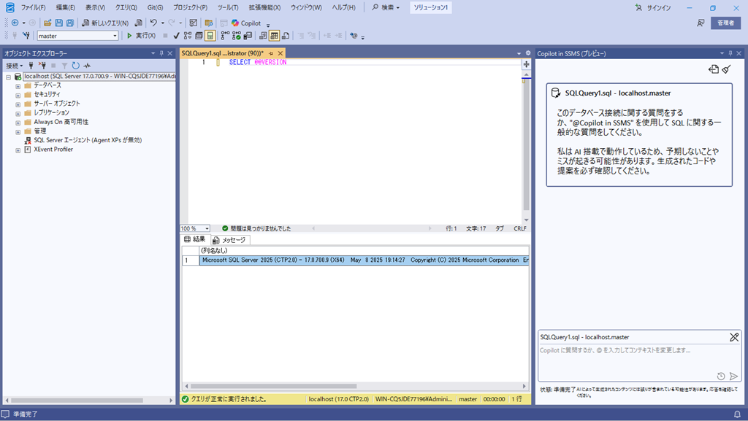
Task: Open the 接続 dropdown in Object Explorer
Action: click(x=15, y=66)
